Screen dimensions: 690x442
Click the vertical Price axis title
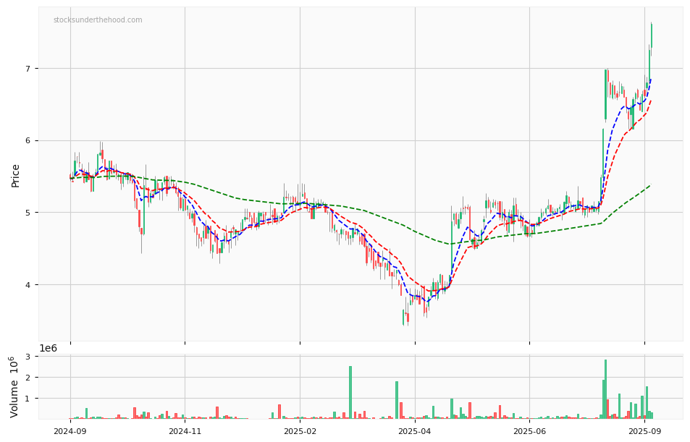tap(15, 176)
